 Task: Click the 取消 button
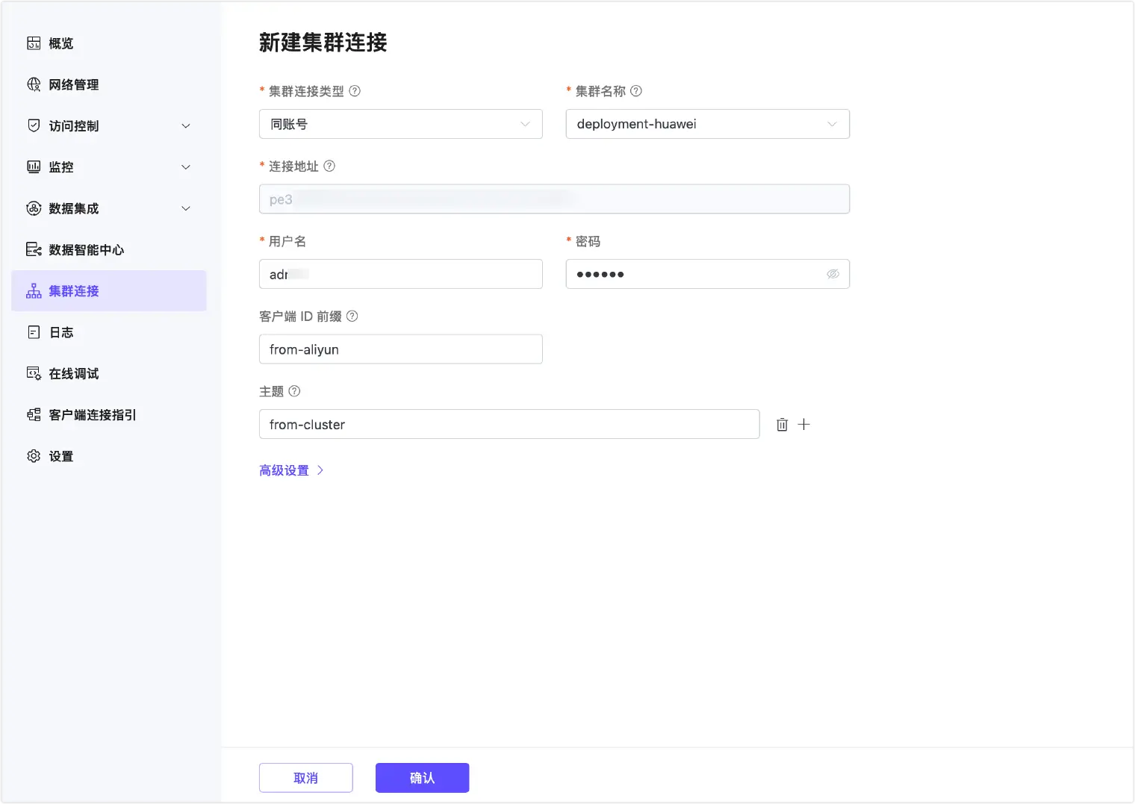click(305, 778)
